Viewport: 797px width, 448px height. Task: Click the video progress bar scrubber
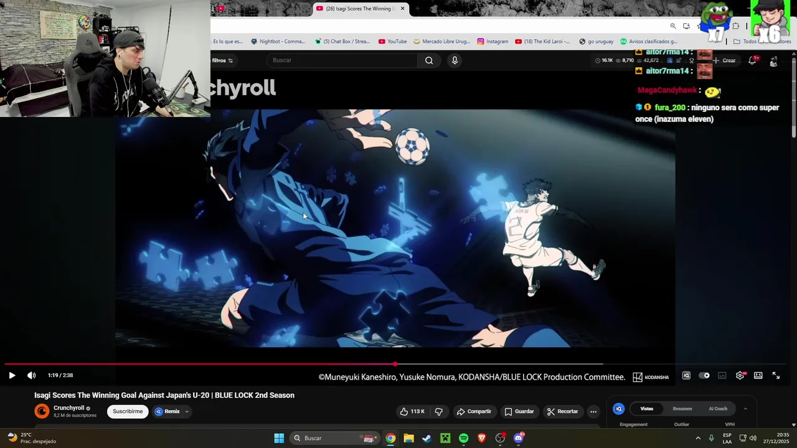pos(395,364)
